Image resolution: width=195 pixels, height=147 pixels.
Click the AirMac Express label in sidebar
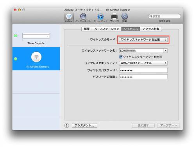point(38,67)
